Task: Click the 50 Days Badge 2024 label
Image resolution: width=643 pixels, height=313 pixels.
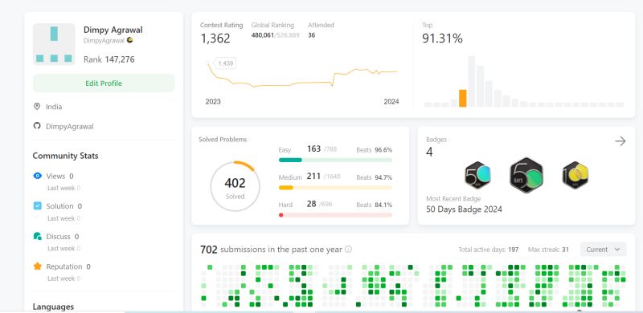Action: (465, 209)
